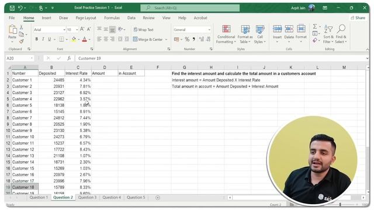
Task: Click Increase Decimal icon
Action: pyautogui.click(x=201, y=39)
